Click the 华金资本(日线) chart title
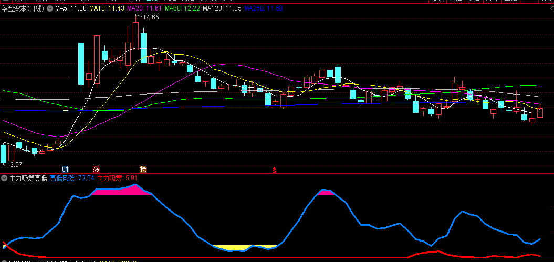554x262 pixels. click(23, 9)
